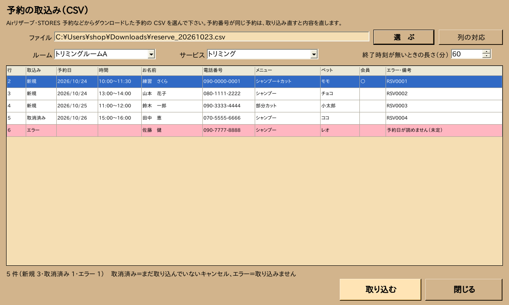Click the エラー・備考 column header
Image resolution: width=509 pixels, height=305 pixels.
coord(444,70)
